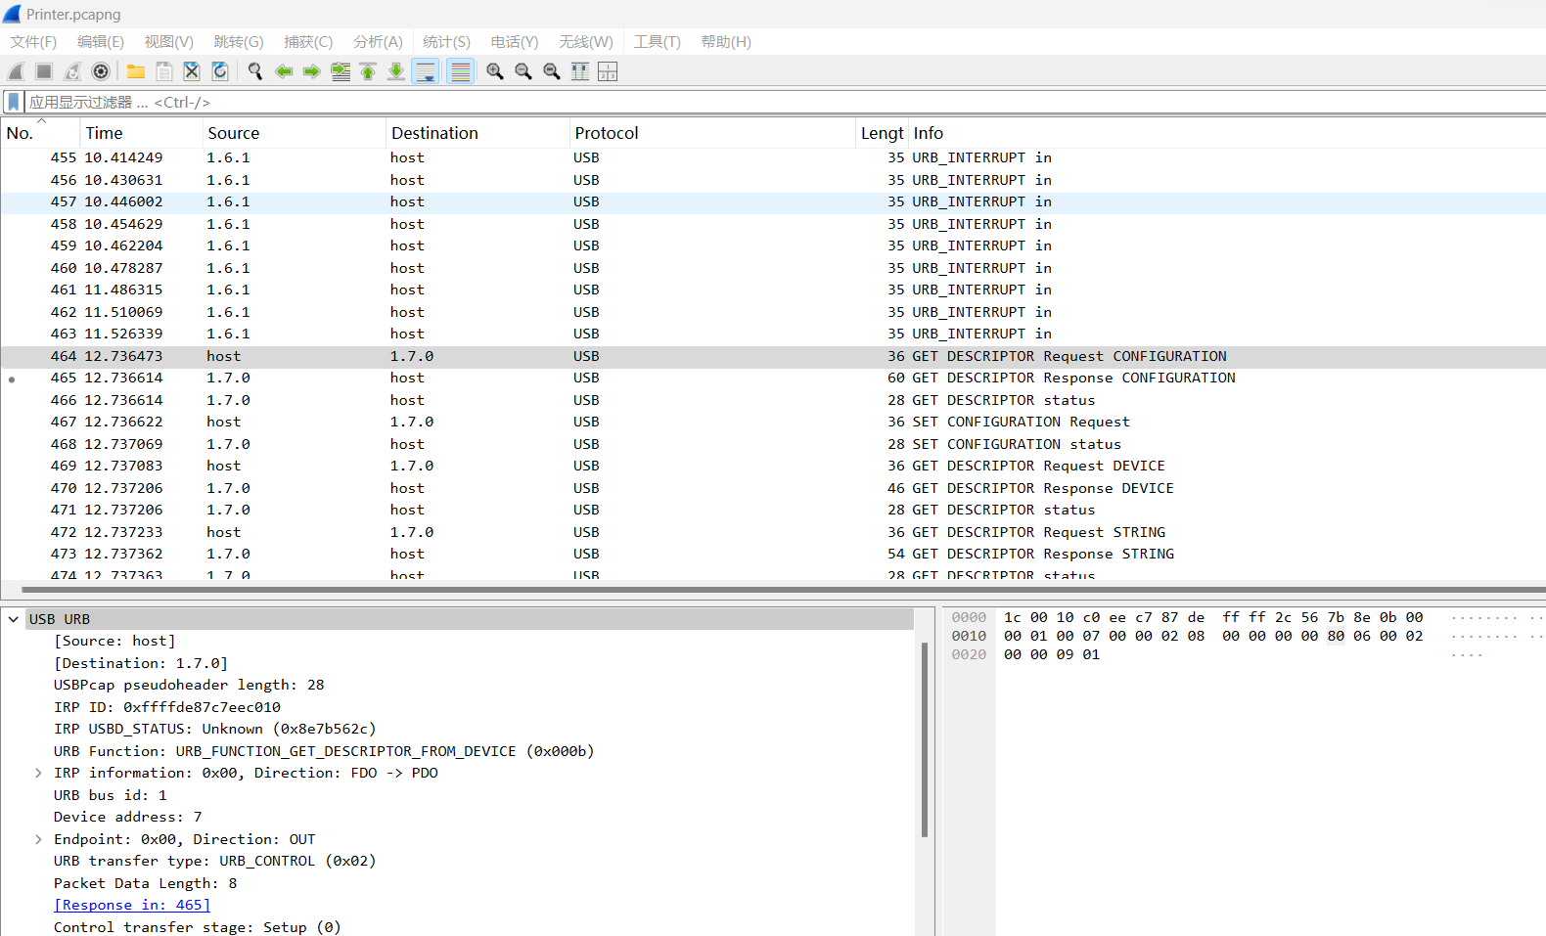The height and width of the screenshot is (936, 1546).
Task: Sort packets by the Source column
Action: point(294,133)
